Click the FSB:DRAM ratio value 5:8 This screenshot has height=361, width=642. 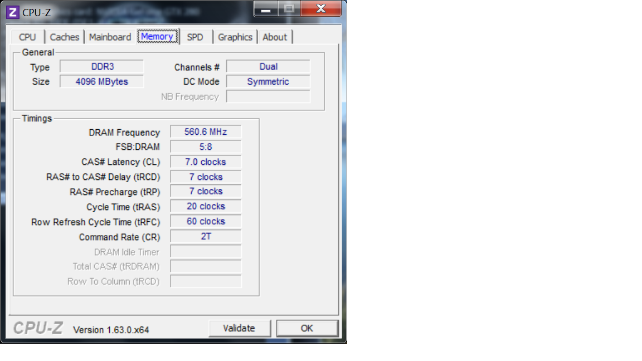(206, 147)
